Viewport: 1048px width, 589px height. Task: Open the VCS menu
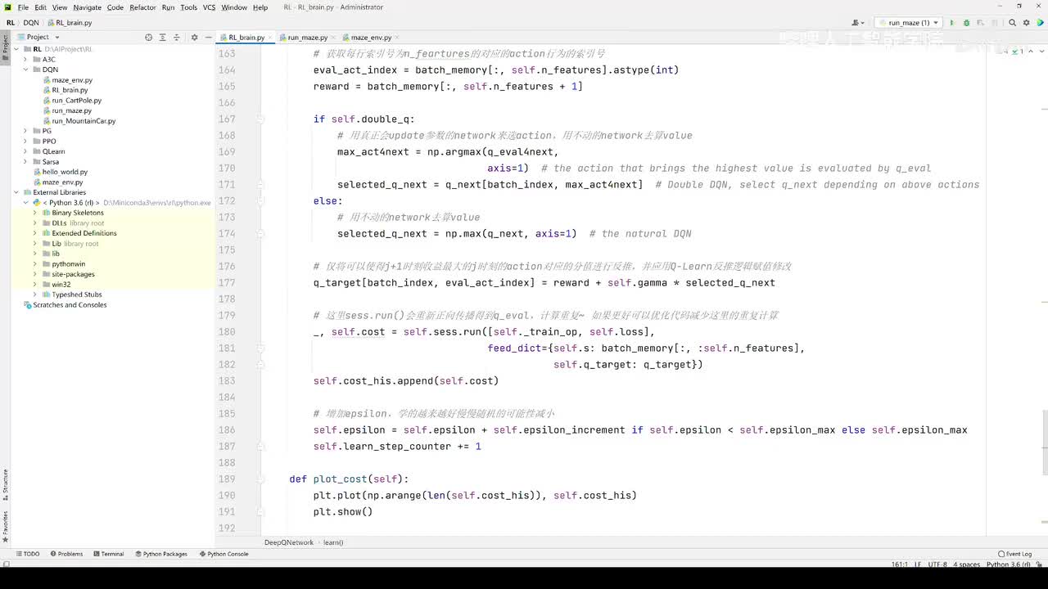pos(209,7)
